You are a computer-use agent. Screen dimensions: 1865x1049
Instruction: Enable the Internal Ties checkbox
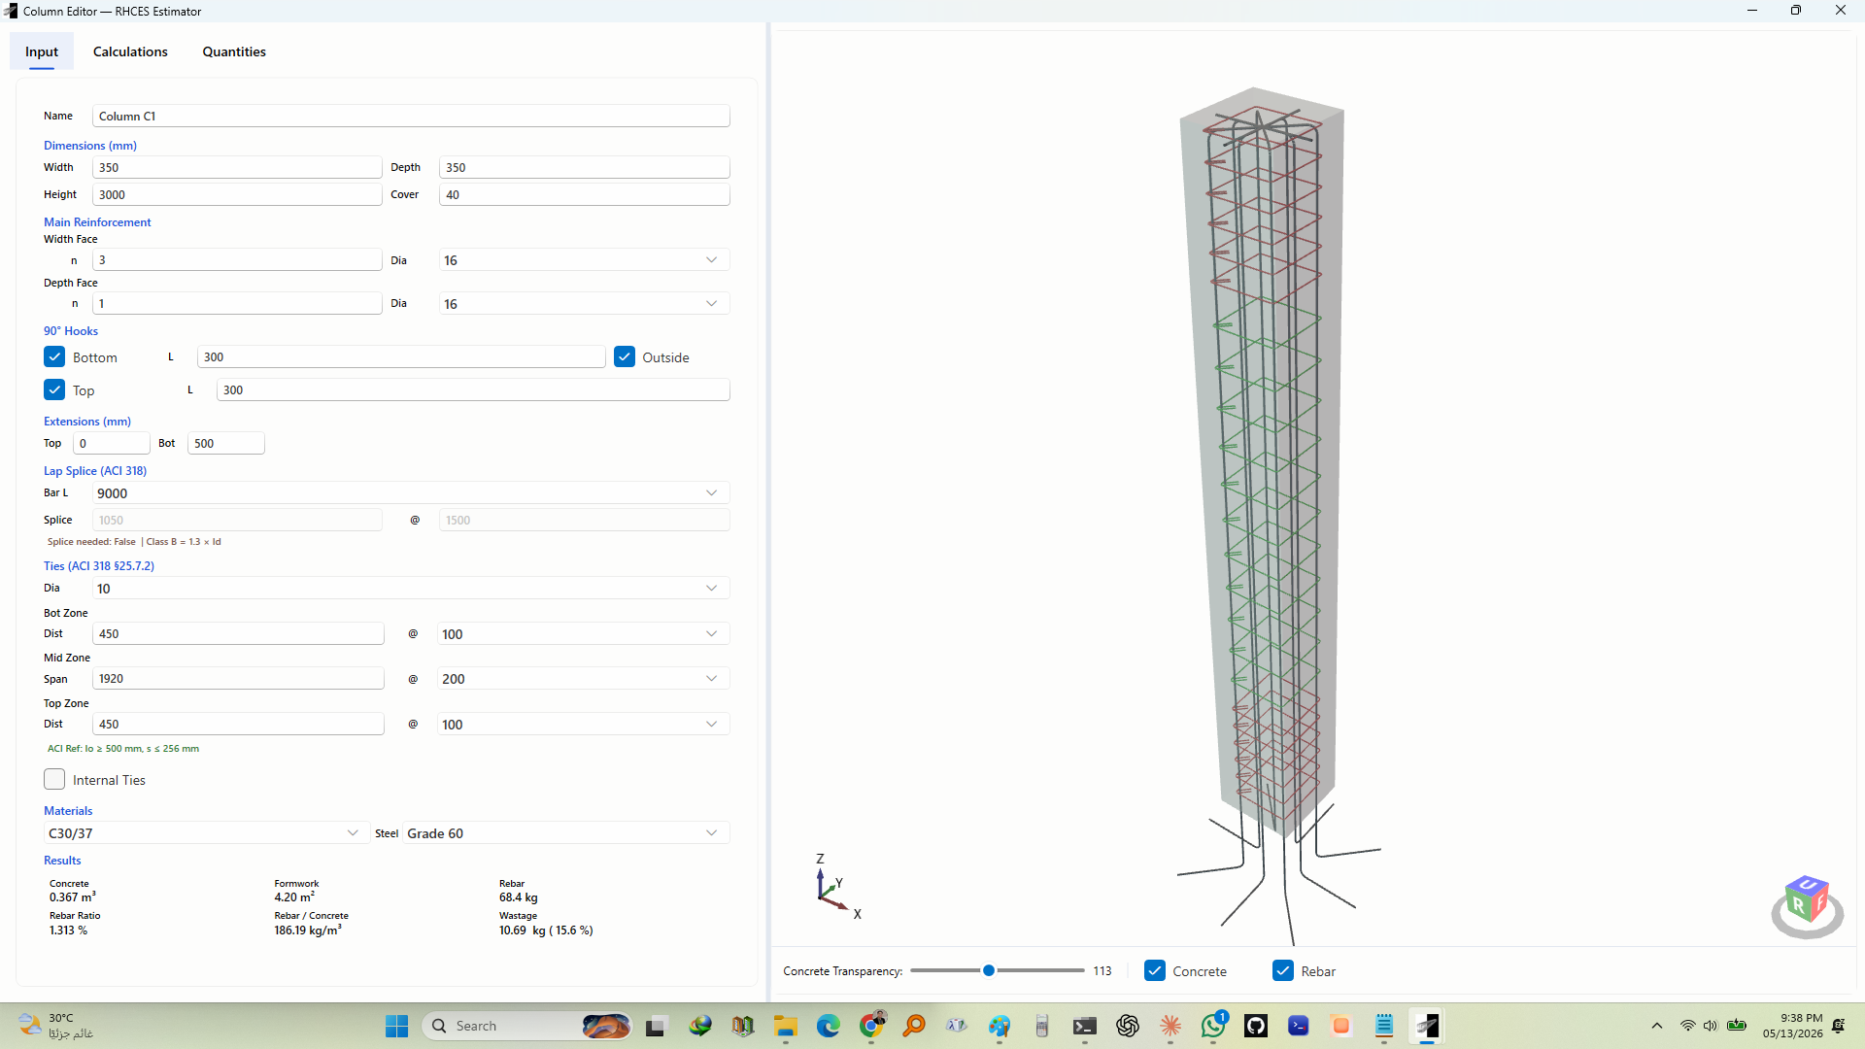coord(54,779)
